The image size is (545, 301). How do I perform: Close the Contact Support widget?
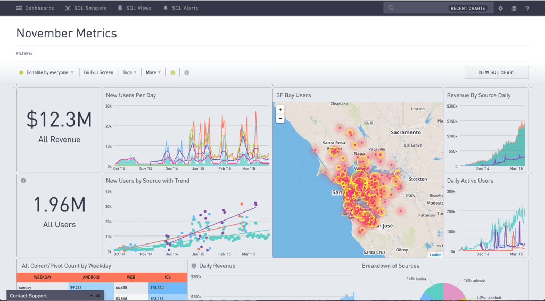[98, 296]
